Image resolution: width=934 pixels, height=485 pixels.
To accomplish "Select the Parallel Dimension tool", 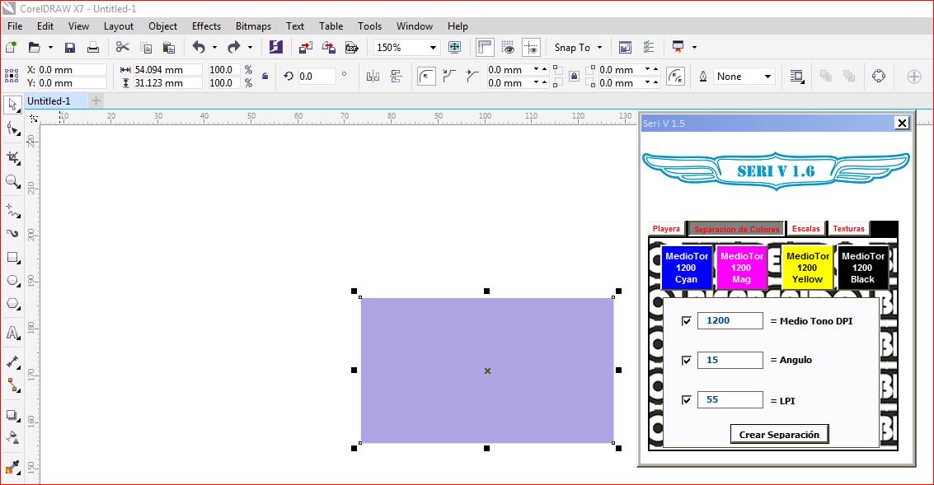I will tap(12, 361).
